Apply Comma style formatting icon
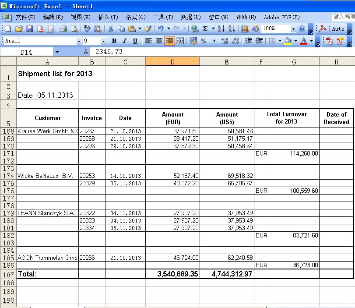355x308 pixels. pyautogui.click(x=214, y=41)
